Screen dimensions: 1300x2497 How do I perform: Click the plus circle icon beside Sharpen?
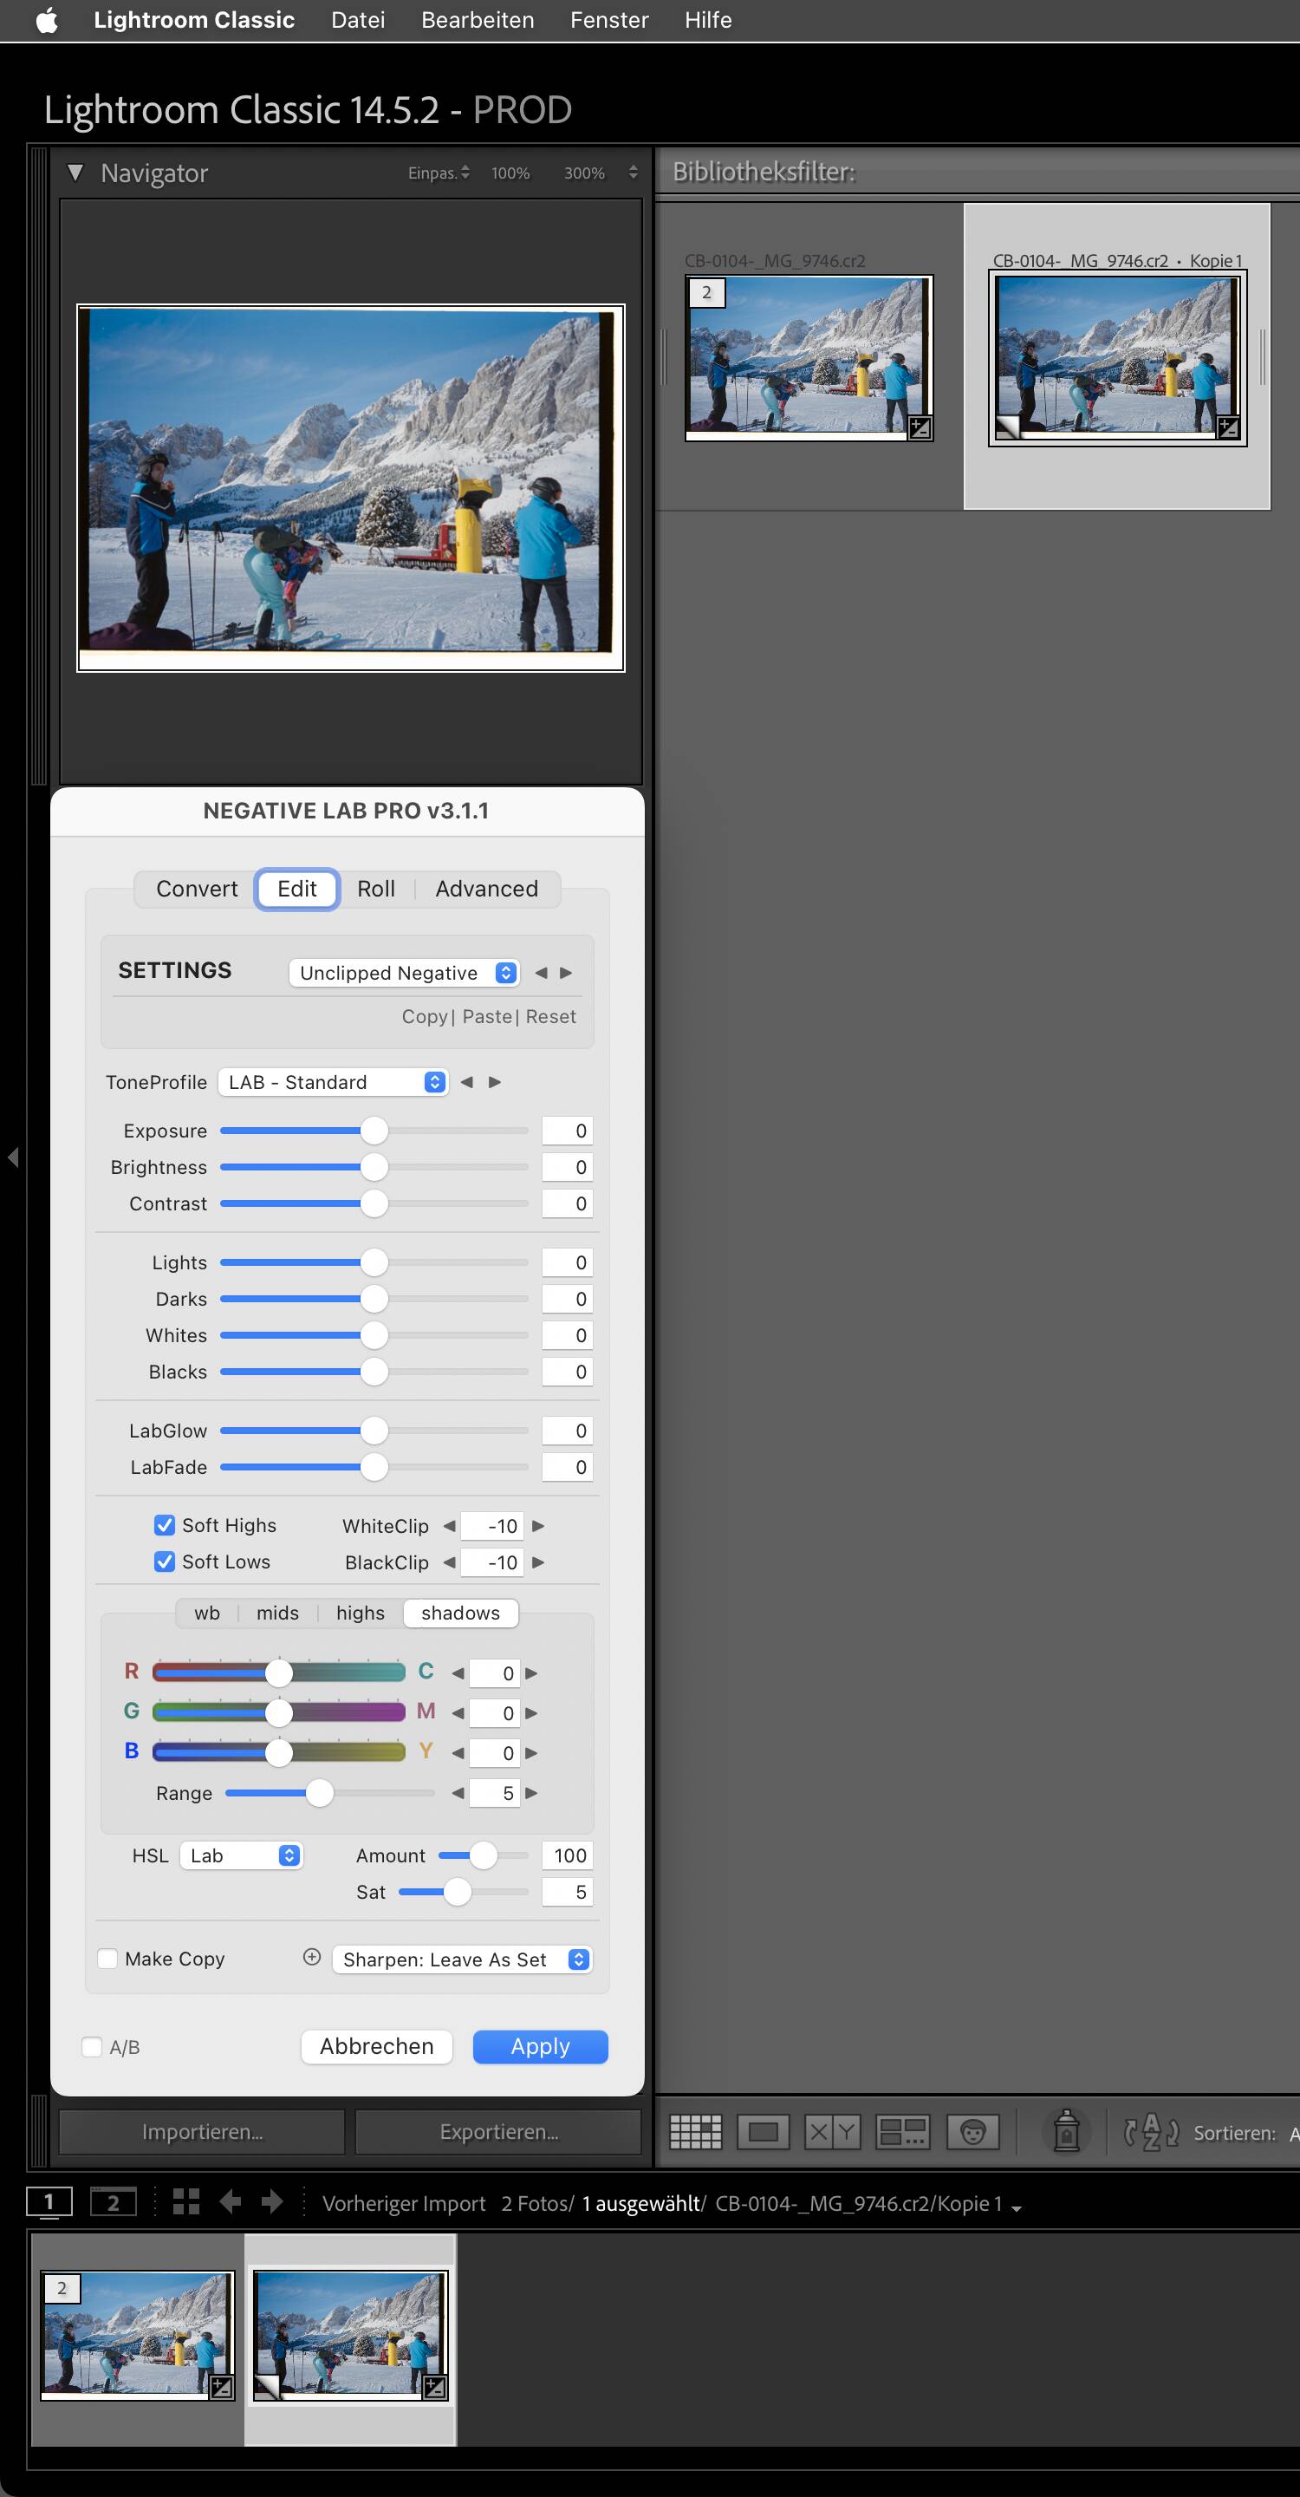click(312, 1957)
